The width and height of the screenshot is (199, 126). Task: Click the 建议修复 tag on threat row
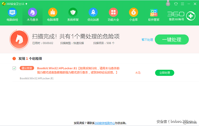pyautogui.click(x=27, y=68)
